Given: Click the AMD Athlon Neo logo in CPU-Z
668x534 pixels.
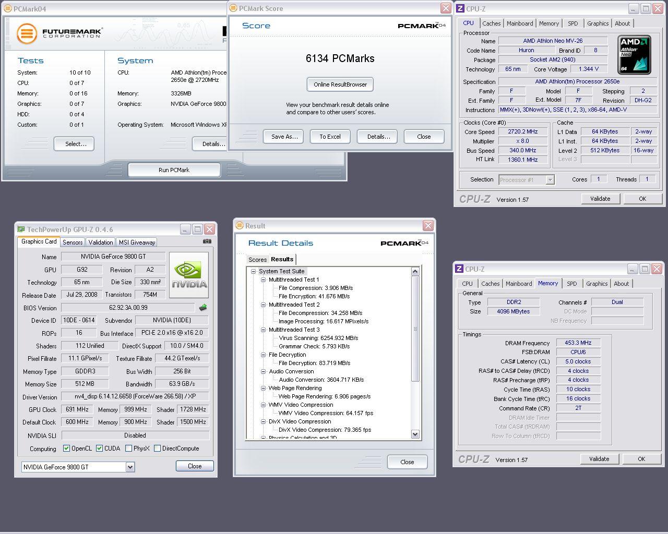Looking at the screenshot, I should click(x=634, y=55).
